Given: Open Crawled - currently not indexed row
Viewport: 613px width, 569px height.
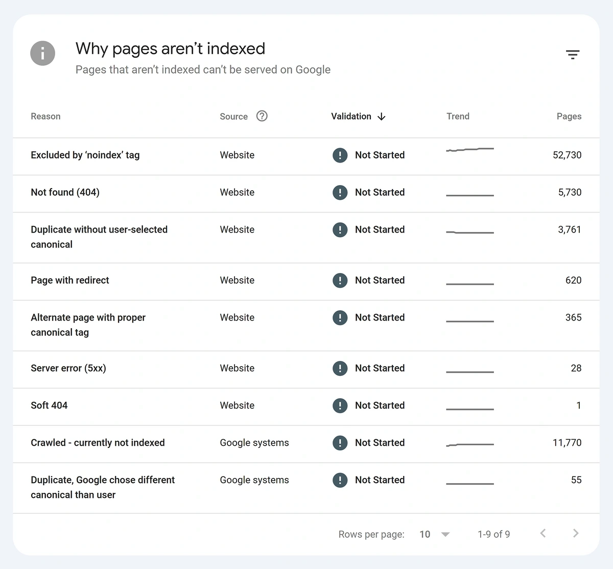Looking at the screenshot, I should pos(98,443).
